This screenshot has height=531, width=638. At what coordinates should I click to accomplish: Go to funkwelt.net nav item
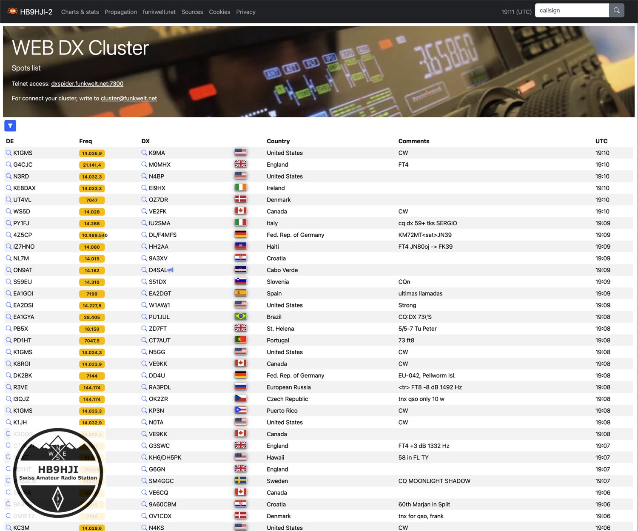pos(159,12)
